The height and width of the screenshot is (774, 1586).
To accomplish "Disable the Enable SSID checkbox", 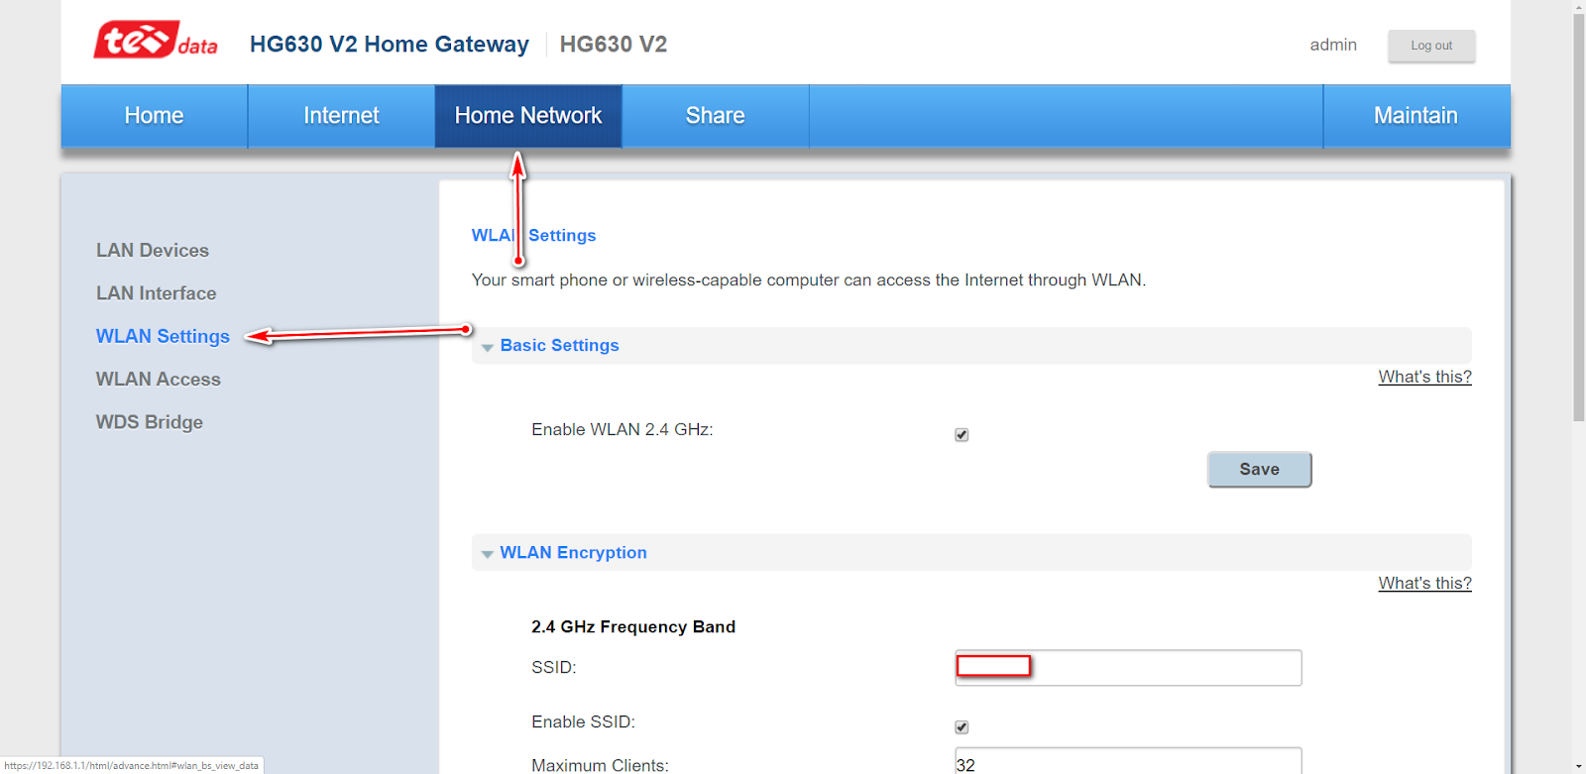I will click(x=961, y=726).
